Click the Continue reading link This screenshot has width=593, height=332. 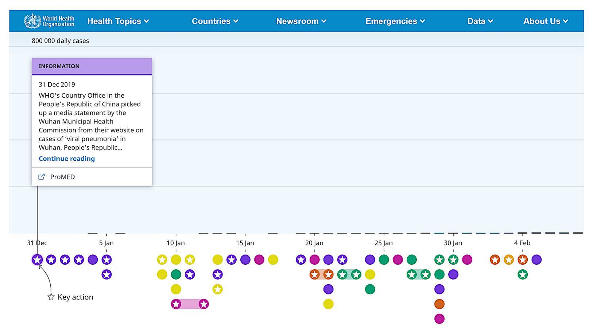coord(67,159)
